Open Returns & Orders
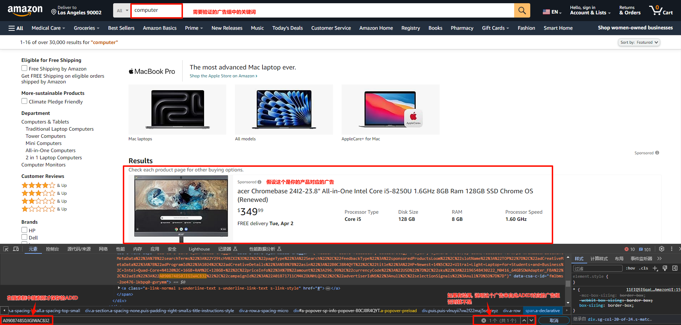681x325 pixels. coord(630,10)
